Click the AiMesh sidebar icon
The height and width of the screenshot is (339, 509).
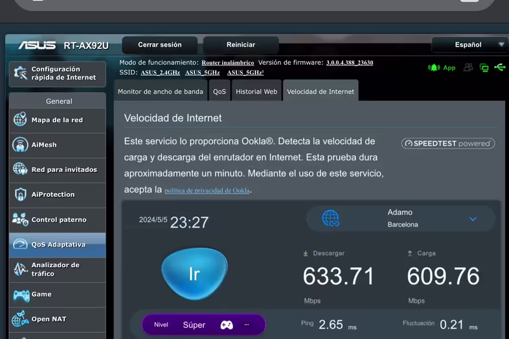click(x=20, y=145)
